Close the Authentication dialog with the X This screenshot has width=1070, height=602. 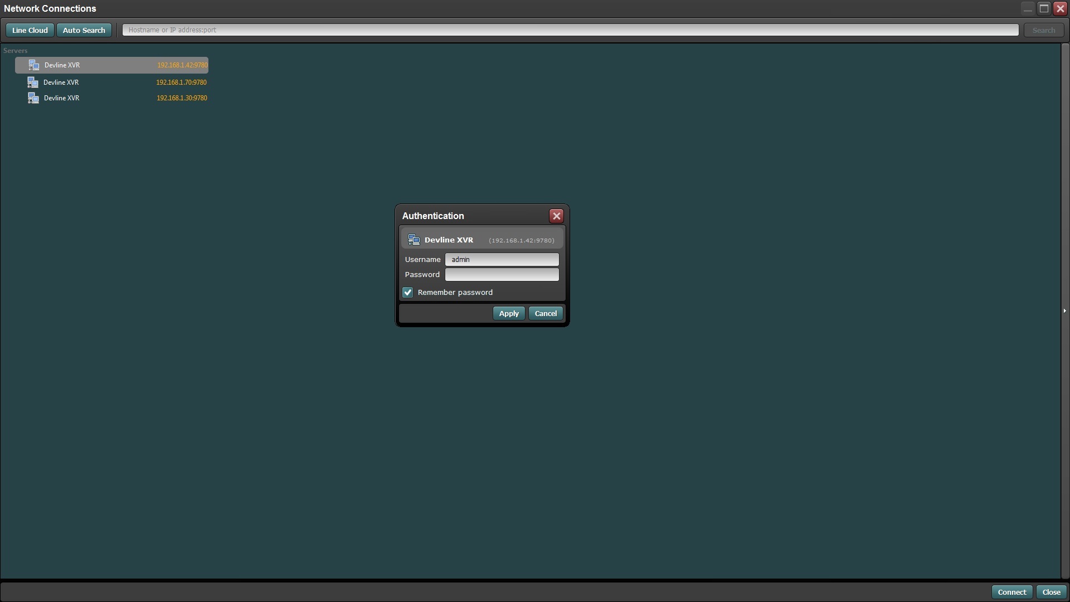tap(556, 216)
